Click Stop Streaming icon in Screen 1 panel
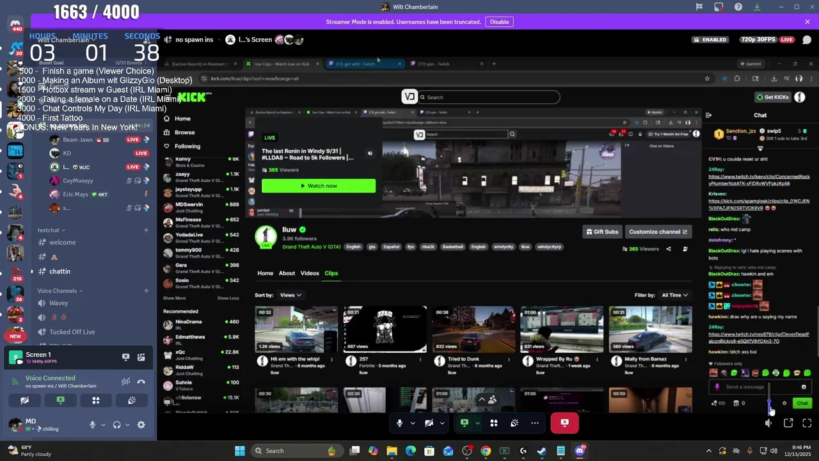Screen dimensions: 819x461 (126, 357)
